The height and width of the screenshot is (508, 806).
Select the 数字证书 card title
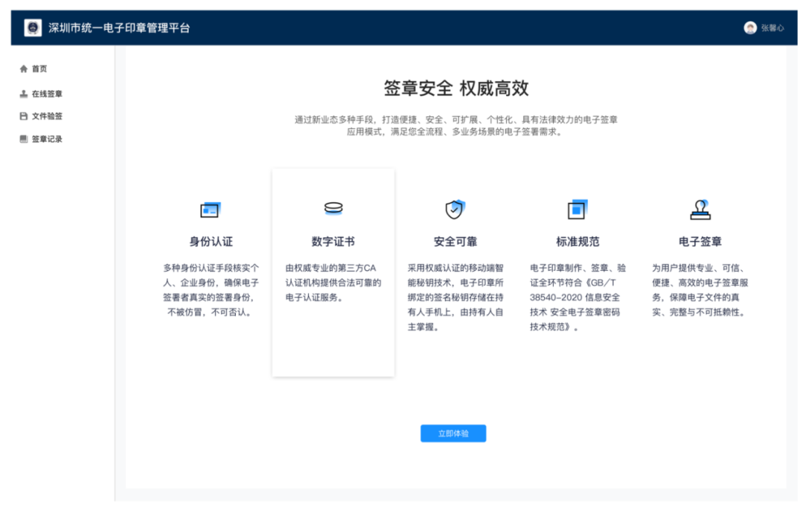click(333, 242)
